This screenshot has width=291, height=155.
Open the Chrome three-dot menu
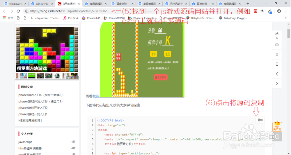[286, 11]
